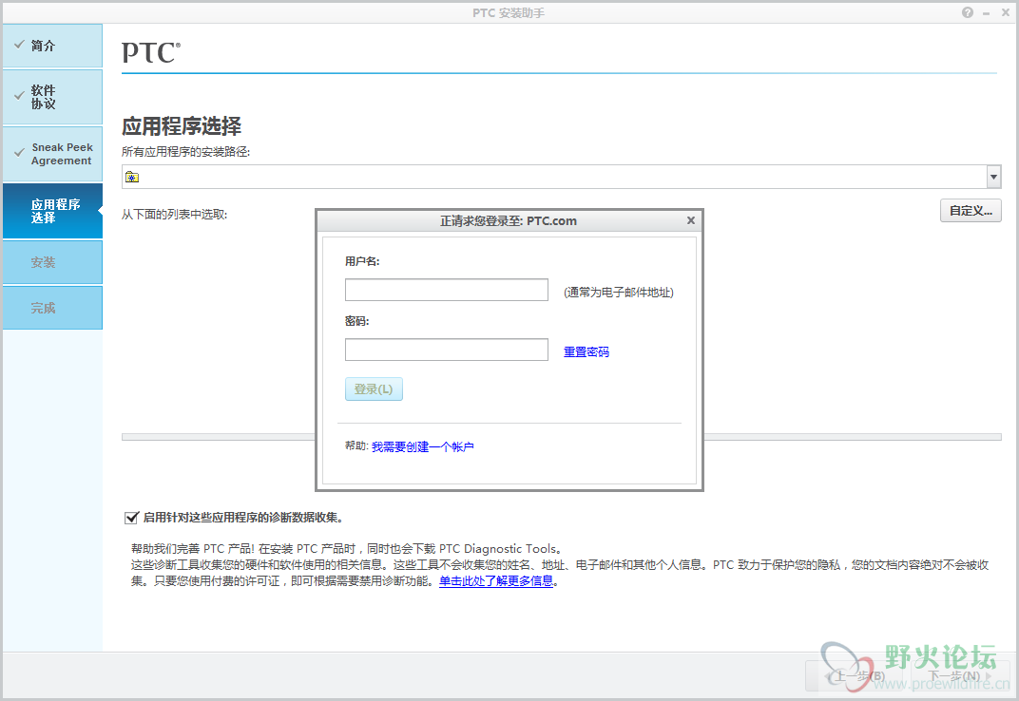
Task: Toggle diagnostic data collection checkbox
Action: [131, 518]
